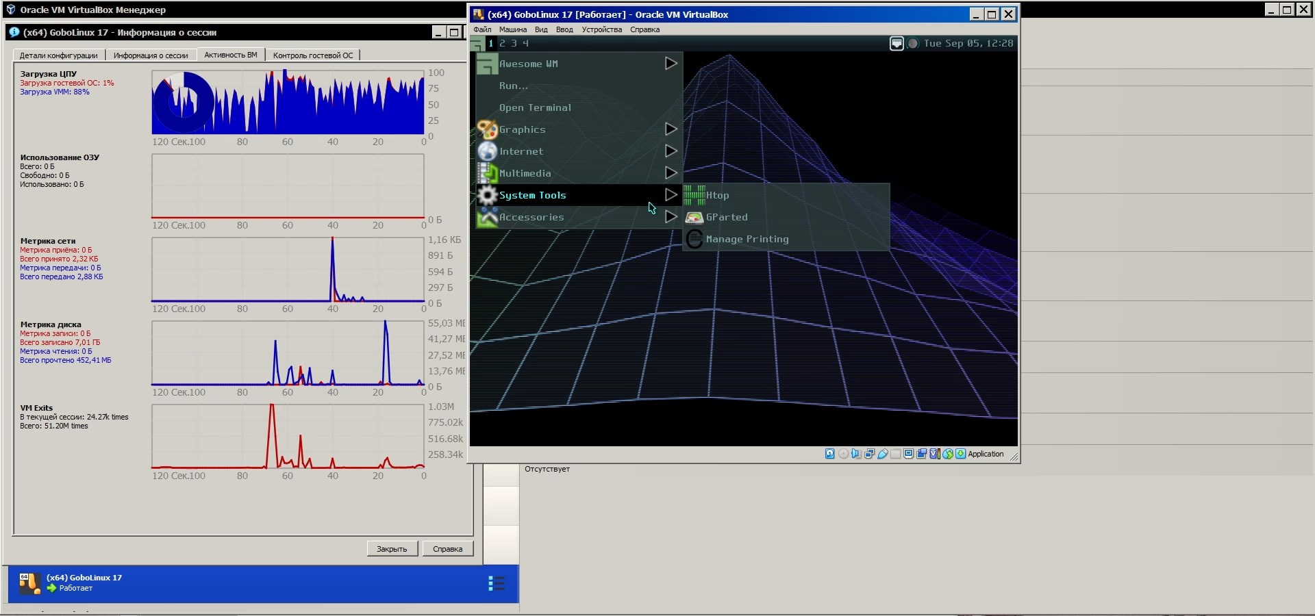Image resolution: width=1315 pixels, height=616 pixels.
Task: Expand the Awesome WM submenu arrow
Action: point(671,64)
